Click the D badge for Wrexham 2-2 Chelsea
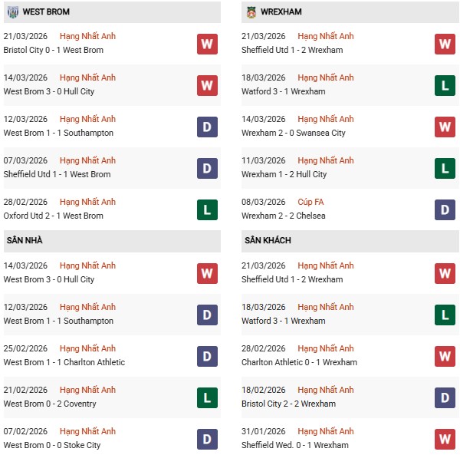Screen dimensions: 460x455 coord(445,209)
